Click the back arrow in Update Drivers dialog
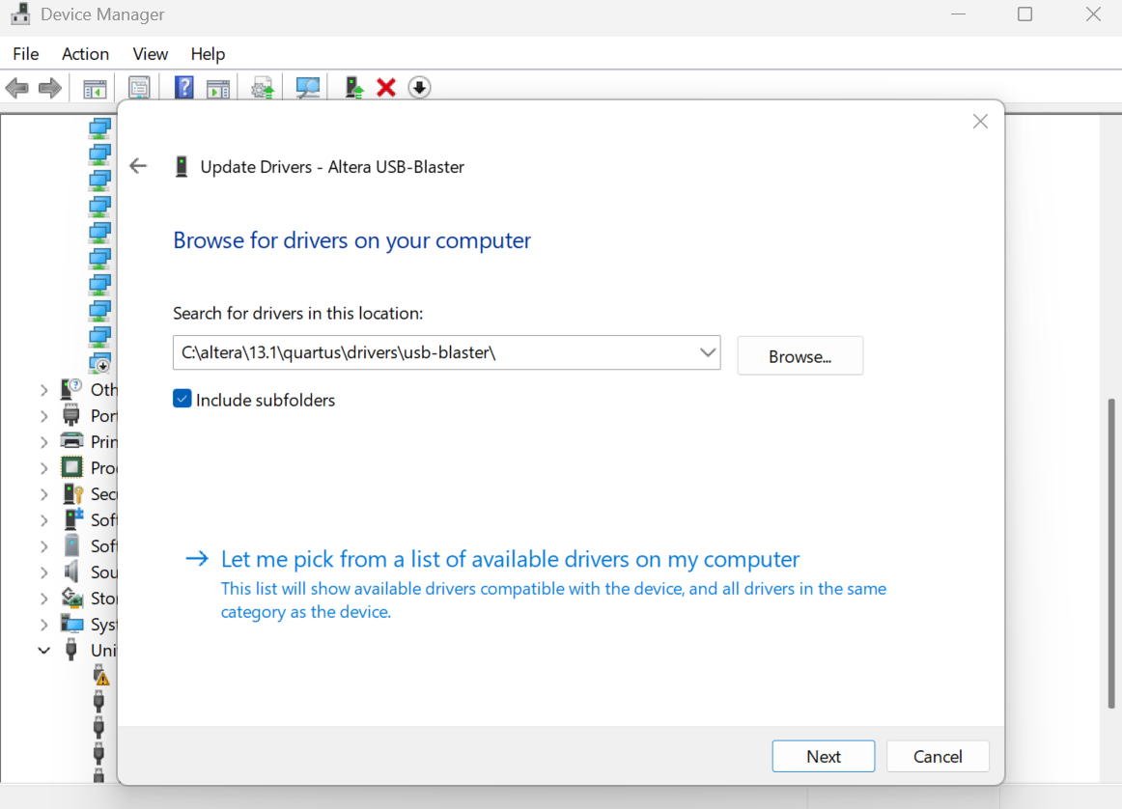Image resolution: width=1122 pixels, height=809 pixels. pyautogui.click(x=138, y=166)
